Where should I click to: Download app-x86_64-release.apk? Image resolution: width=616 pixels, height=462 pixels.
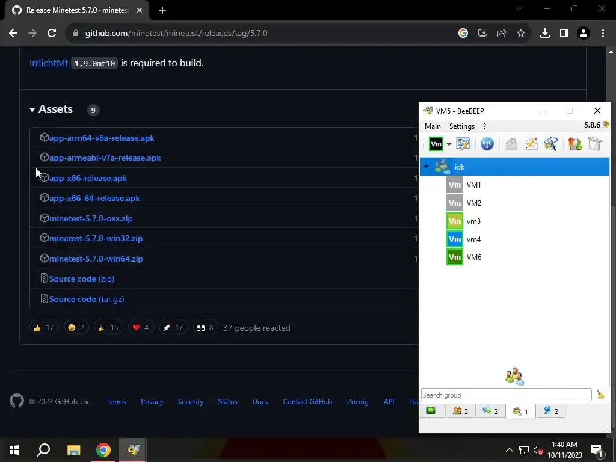[x=94, y=199]
